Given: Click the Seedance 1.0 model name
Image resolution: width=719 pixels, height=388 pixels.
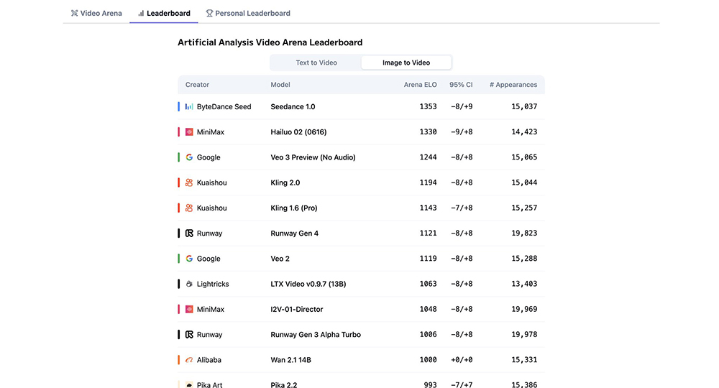Looking at the screenshot, I should 293,107.
